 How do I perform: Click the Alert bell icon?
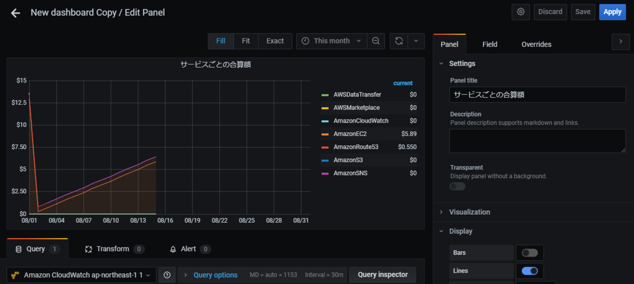(x=173, y=249)
